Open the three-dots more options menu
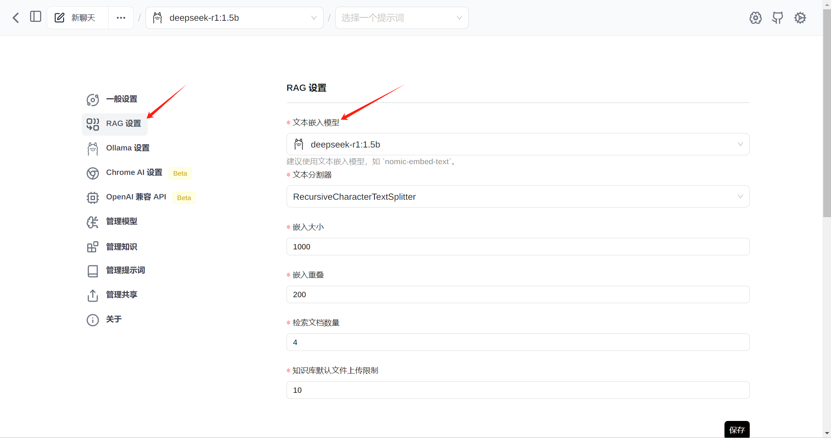Image resolution: width=831 pixels, height=438 pixels. (121, 18)
